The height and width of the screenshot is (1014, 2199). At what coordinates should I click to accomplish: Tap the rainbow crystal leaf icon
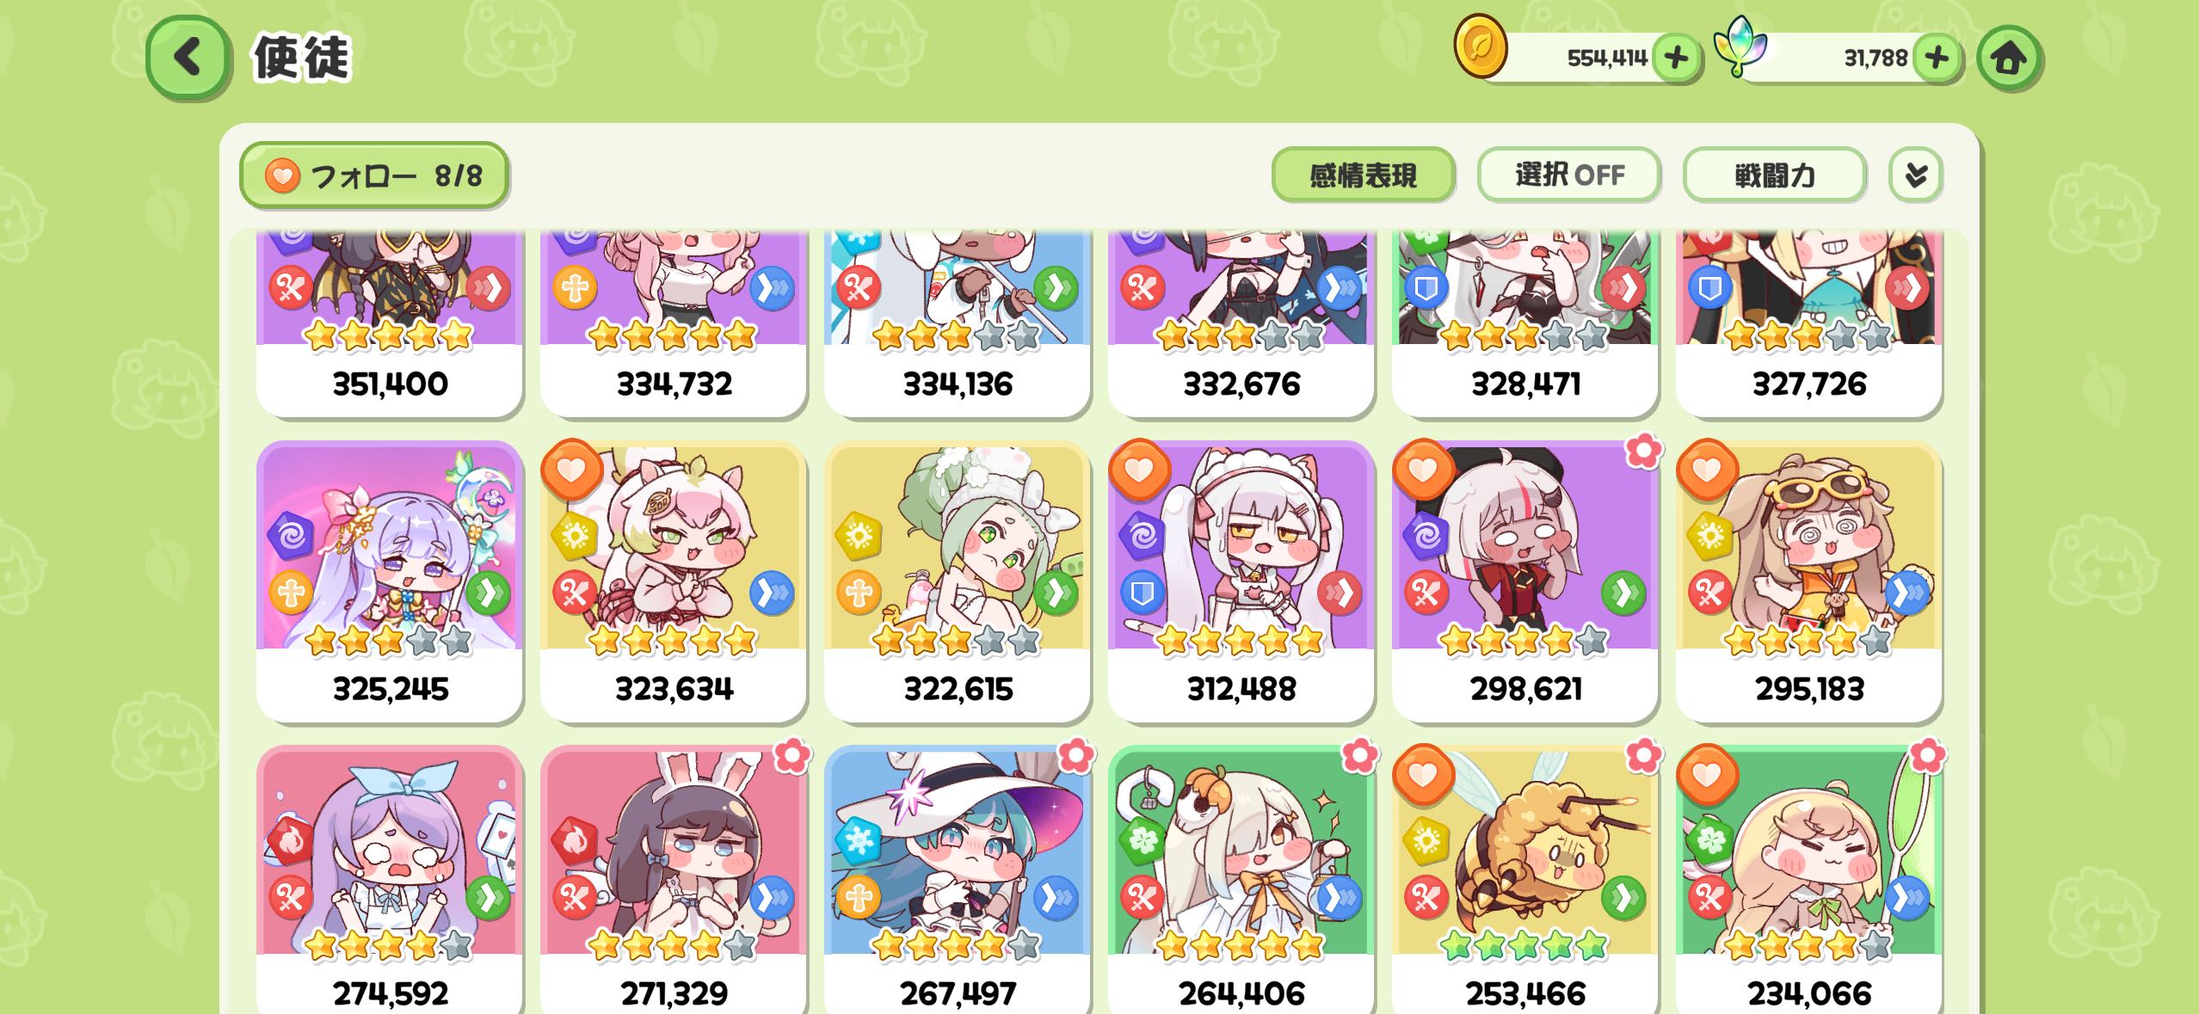pos(1740,46)
